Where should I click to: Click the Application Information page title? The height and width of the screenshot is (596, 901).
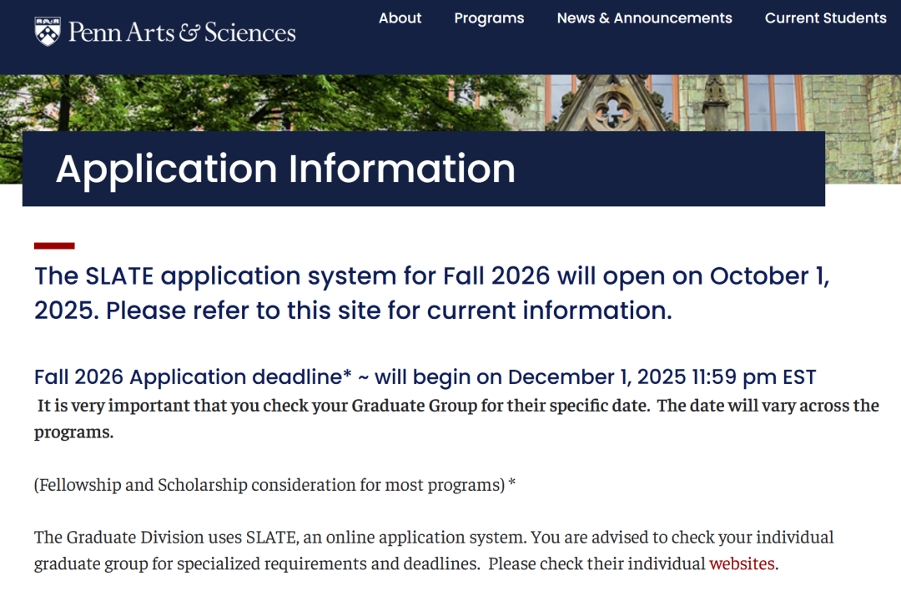(x=285, y=169)
